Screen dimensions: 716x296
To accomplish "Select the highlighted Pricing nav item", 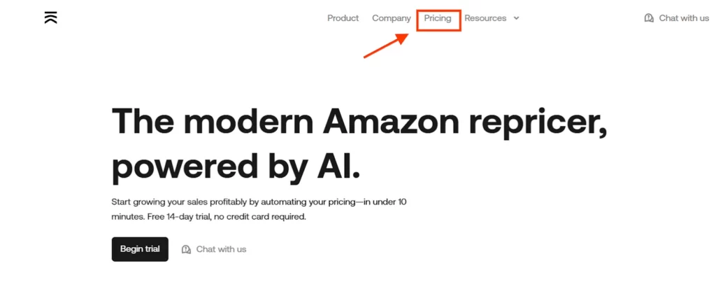I will pyautogui.click(x=438, y=18).
